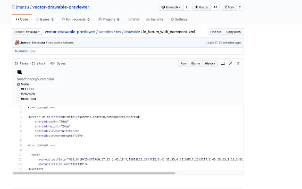Open display source blob desktop icon
Image resolution: width=302 pixels, height=189 pixels.
223,64
